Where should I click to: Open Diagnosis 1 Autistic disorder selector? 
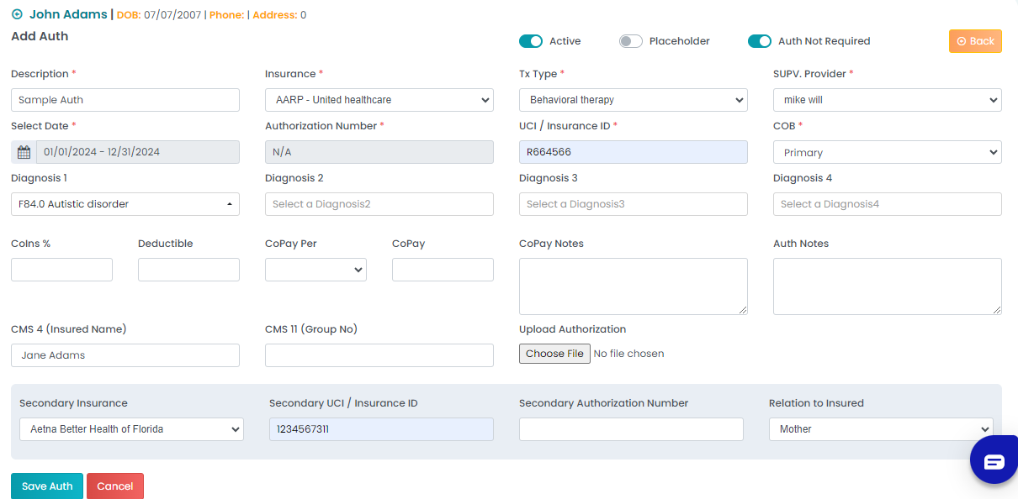(125, 204)
